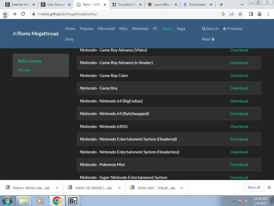
Task: Select Arcade in the sidebar
Action: pos(24,70)
